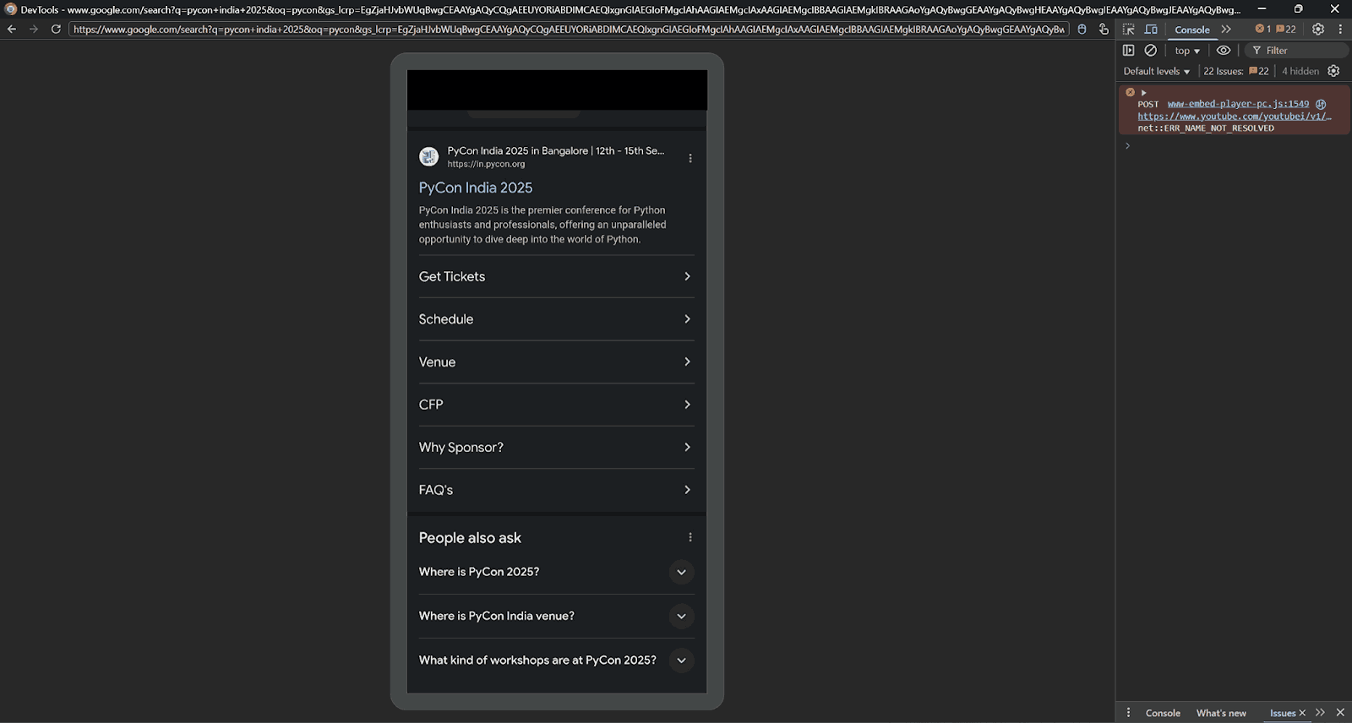Open the Default levels dropdown
The width and height of the screenshot is (1352, 723).
click(1157, 72)
